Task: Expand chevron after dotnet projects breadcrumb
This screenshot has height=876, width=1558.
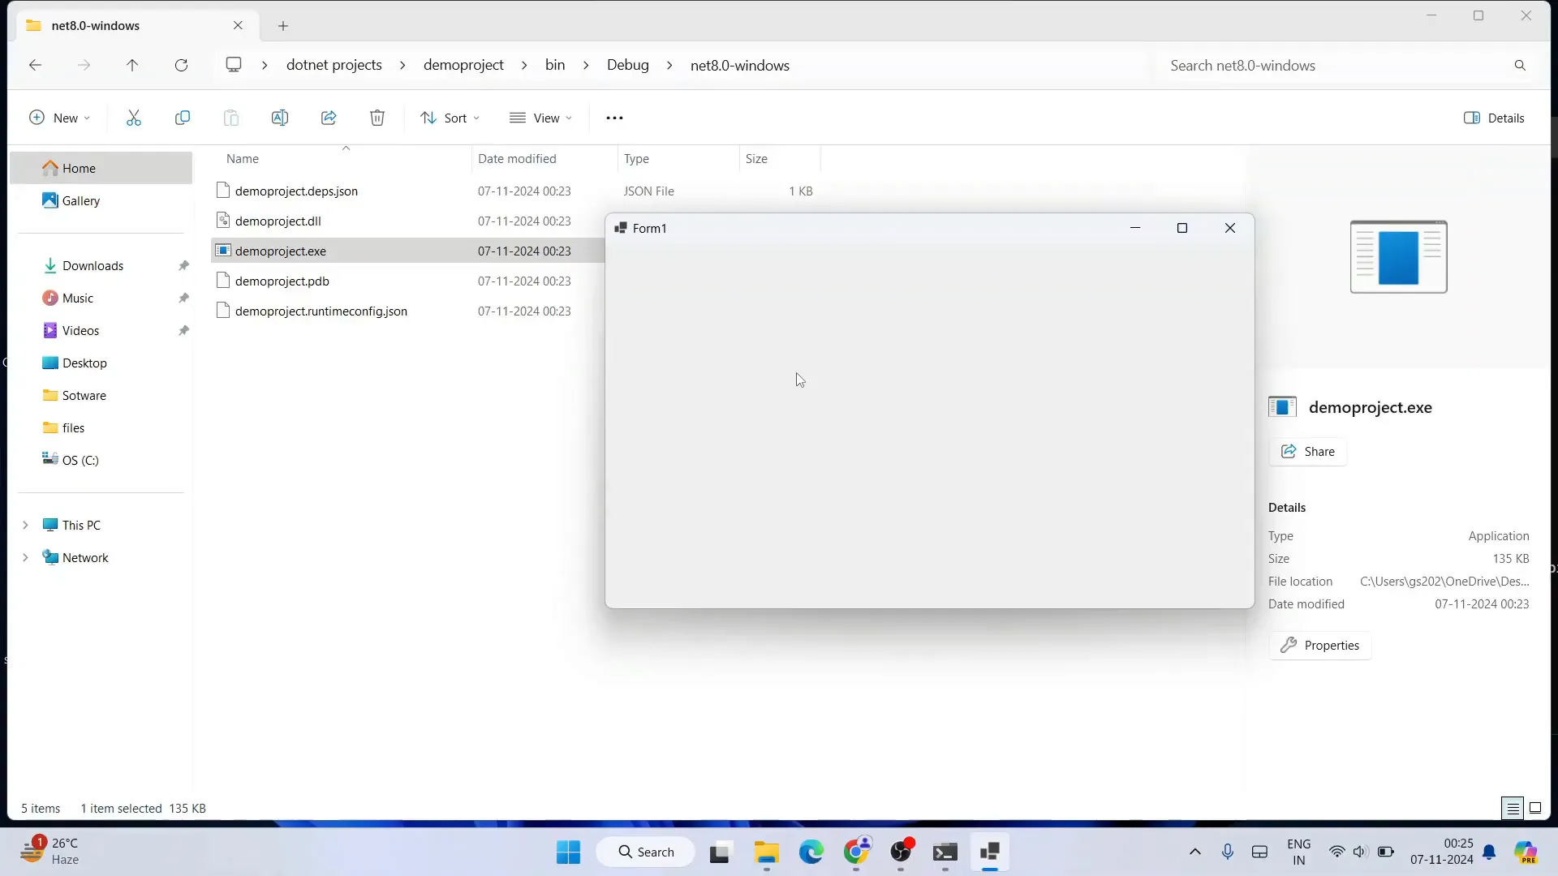Action: pyautogui.click(x=402, y=66)
